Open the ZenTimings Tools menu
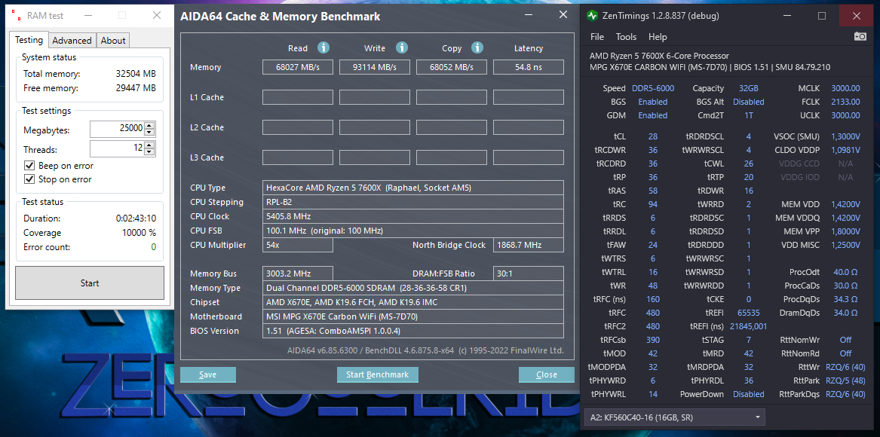The width and height of the screenshot is (880, 437). (626, 36)
